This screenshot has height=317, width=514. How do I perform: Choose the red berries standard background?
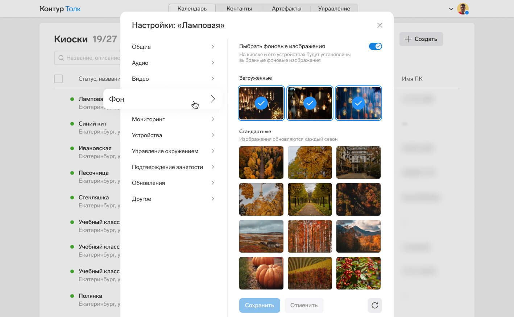point(358,273)
